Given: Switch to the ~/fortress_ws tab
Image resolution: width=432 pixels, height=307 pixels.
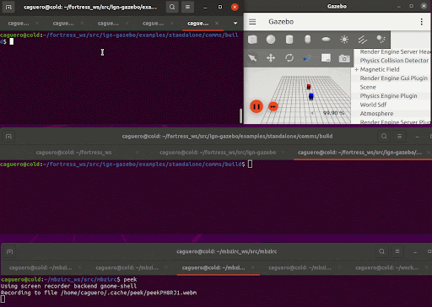Looking at the screenshot, I should pyautogui.click(x=73, y=153).
